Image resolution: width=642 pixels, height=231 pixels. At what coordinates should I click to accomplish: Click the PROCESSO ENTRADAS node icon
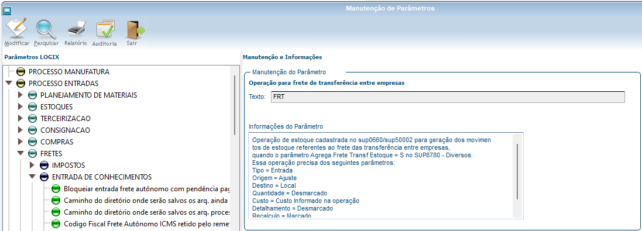(x=20, y=84)
